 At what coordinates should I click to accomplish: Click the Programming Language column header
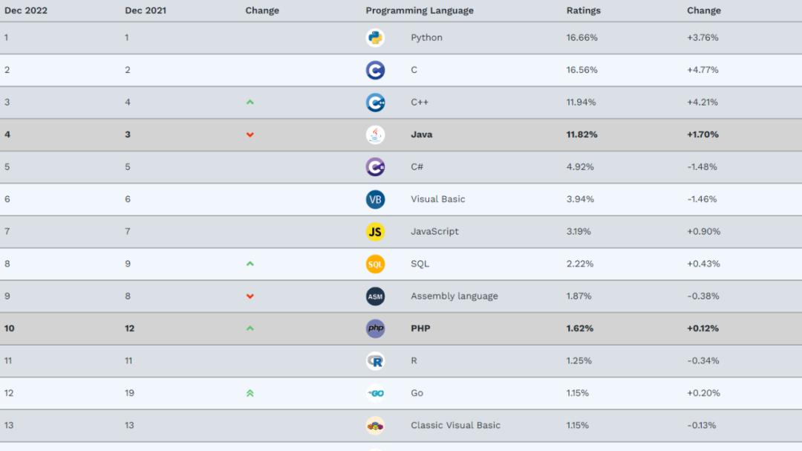420,10
